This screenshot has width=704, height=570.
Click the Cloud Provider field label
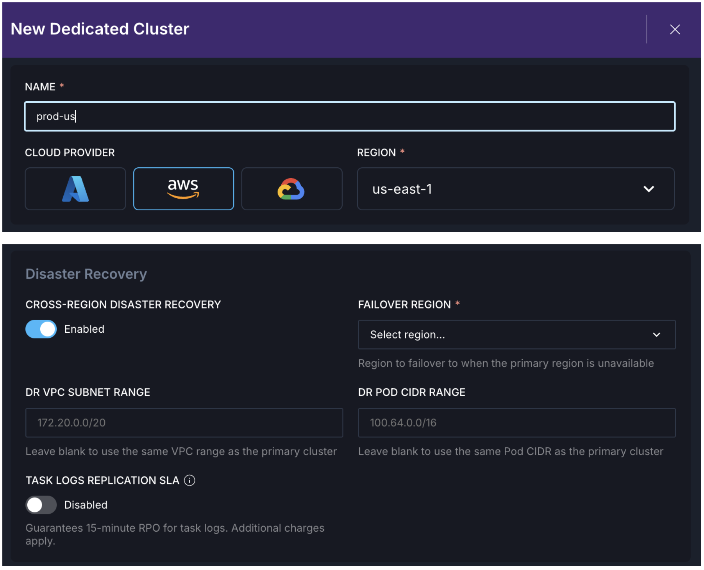70,152
